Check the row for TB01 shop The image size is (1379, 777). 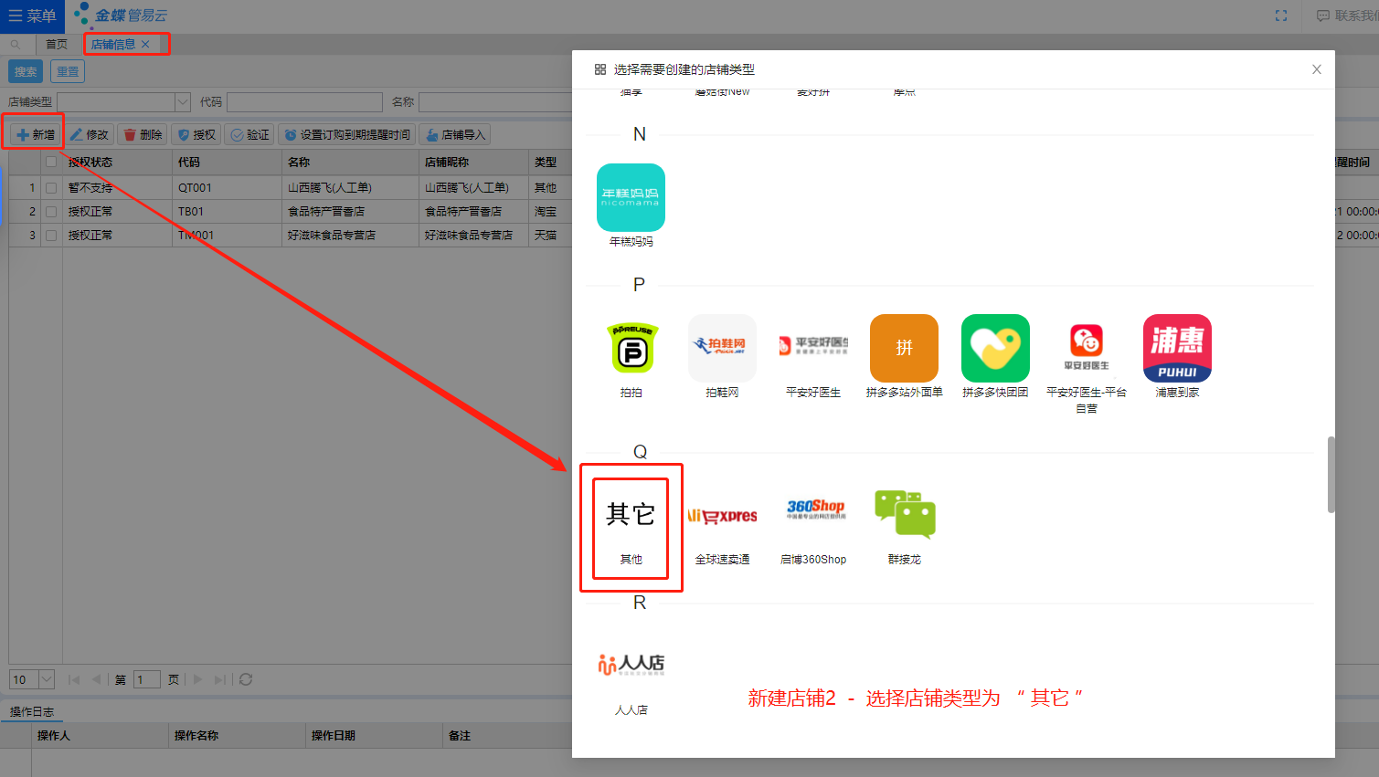click(x=51, y=212)
